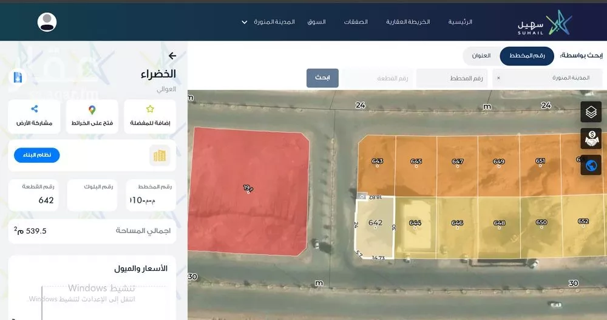Click the العوالي subtitle text
Image resolution: width=607 pixels, height=320 pixels.
click(166, 89)
